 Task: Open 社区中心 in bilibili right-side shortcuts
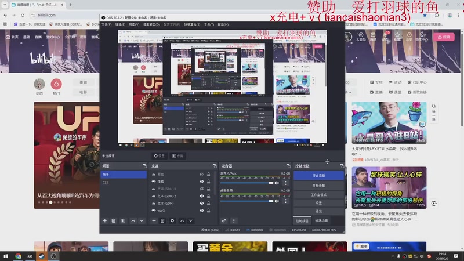(417, 82)
